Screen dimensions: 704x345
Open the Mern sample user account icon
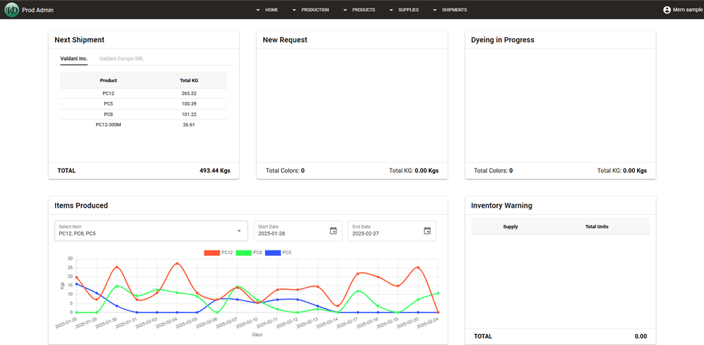click(x=667, y=10)
